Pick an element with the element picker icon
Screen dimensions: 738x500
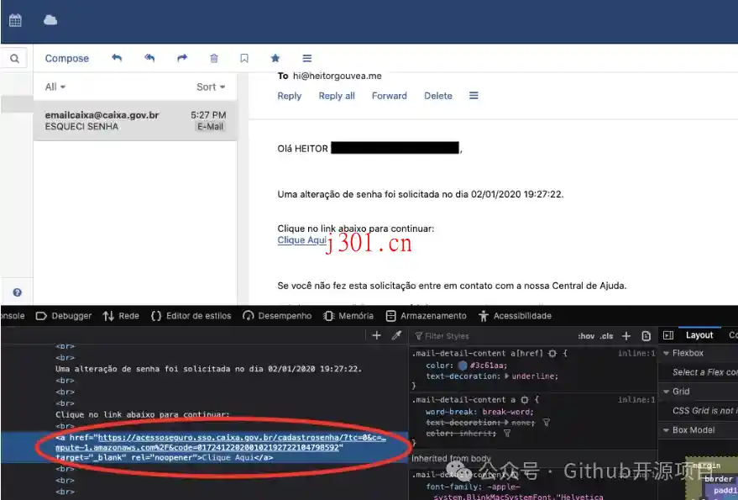[396, 334]
